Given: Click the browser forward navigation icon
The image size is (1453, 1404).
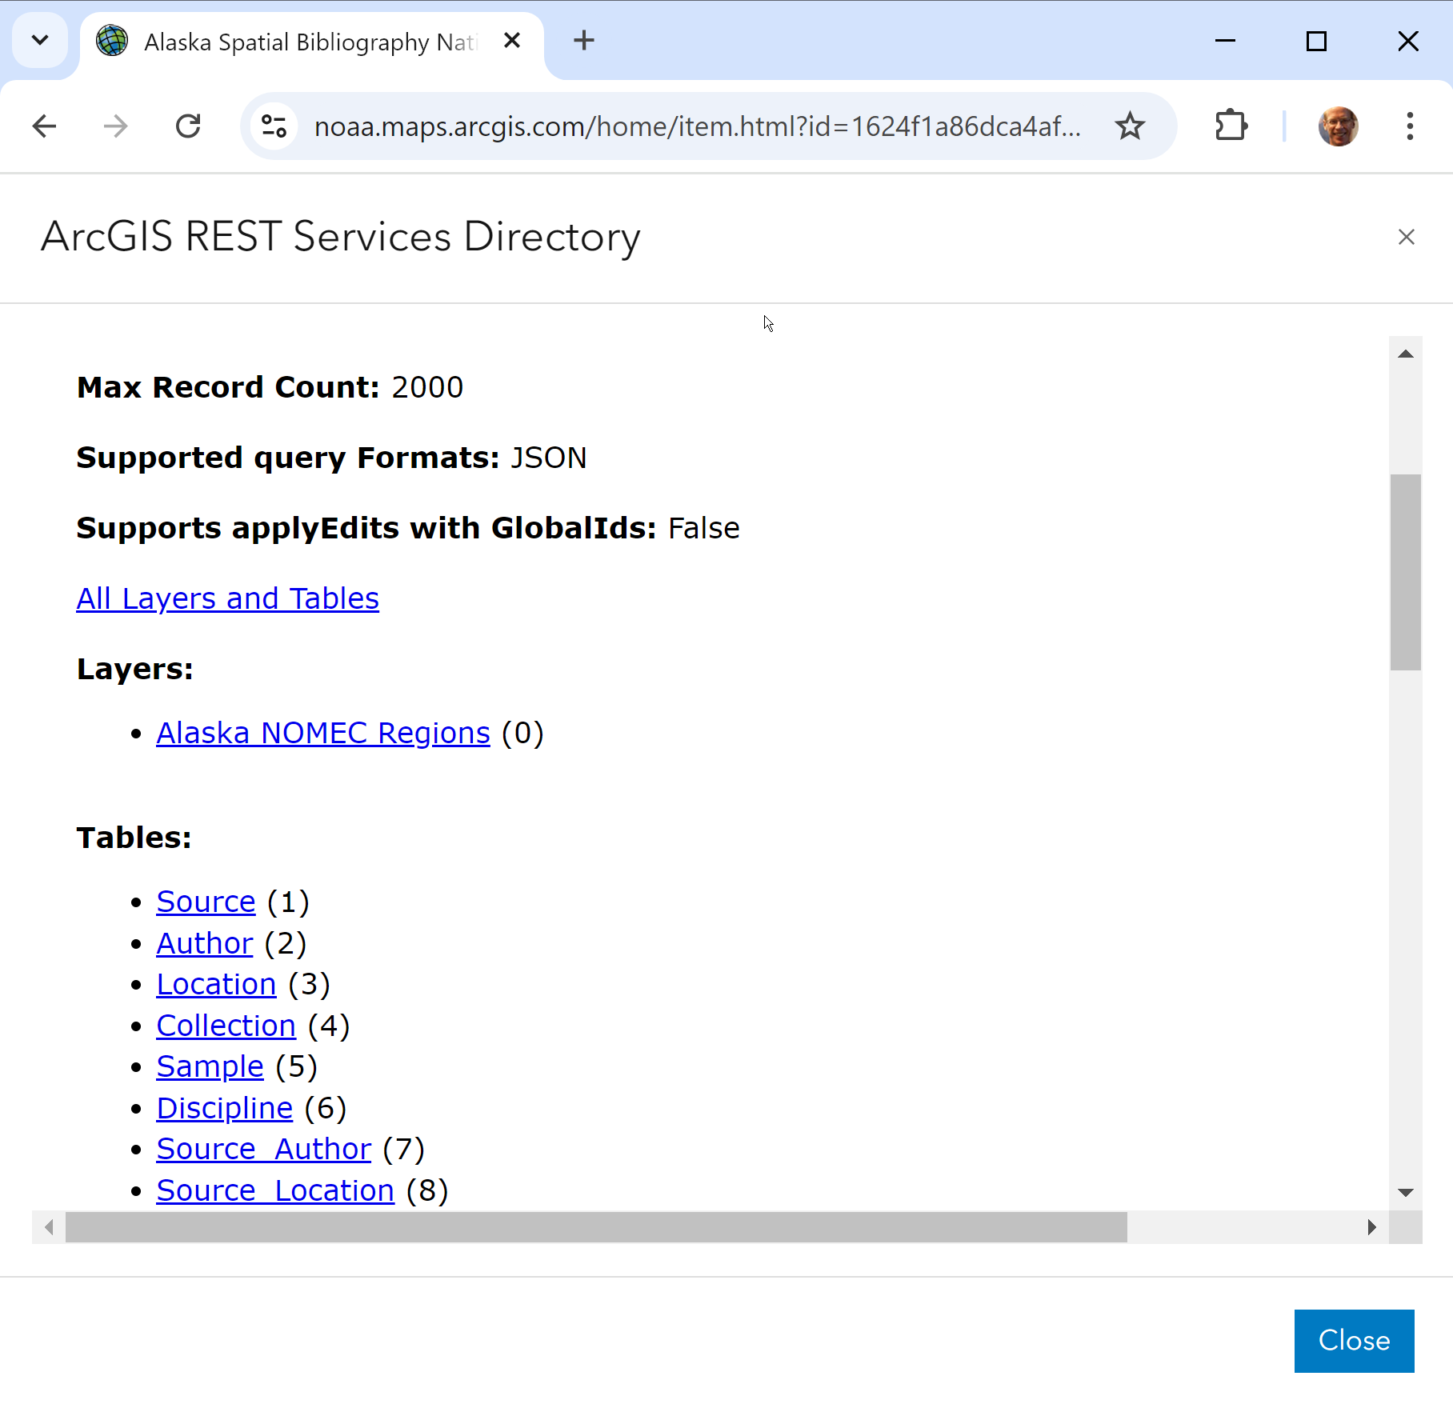Looking at the screenshot, I should 116,126.
